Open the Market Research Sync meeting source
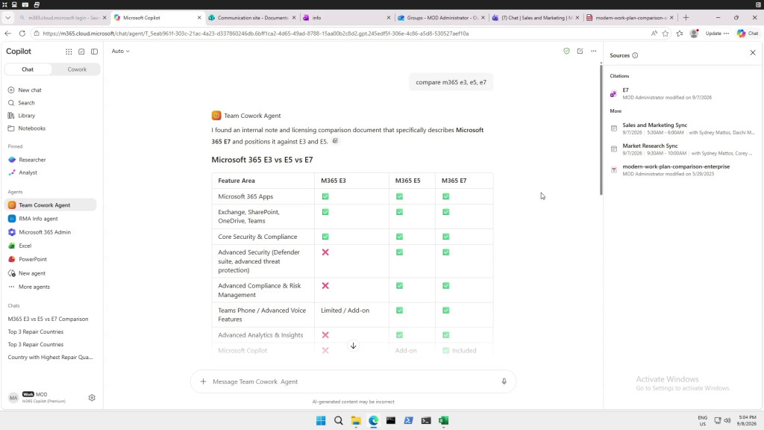This screenshot has width=764, height=430. click(682, 149)
